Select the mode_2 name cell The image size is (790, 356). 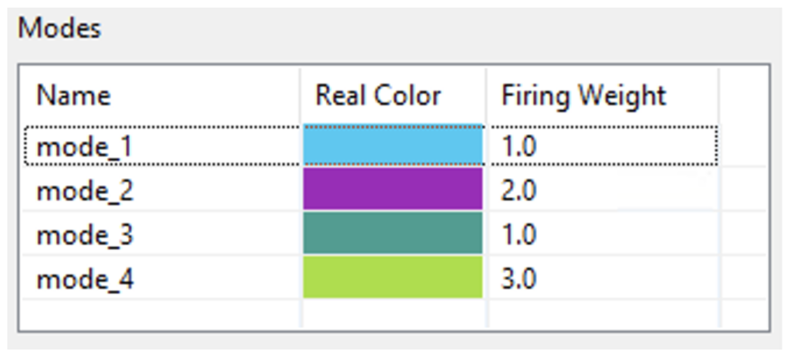coord(85,191)
